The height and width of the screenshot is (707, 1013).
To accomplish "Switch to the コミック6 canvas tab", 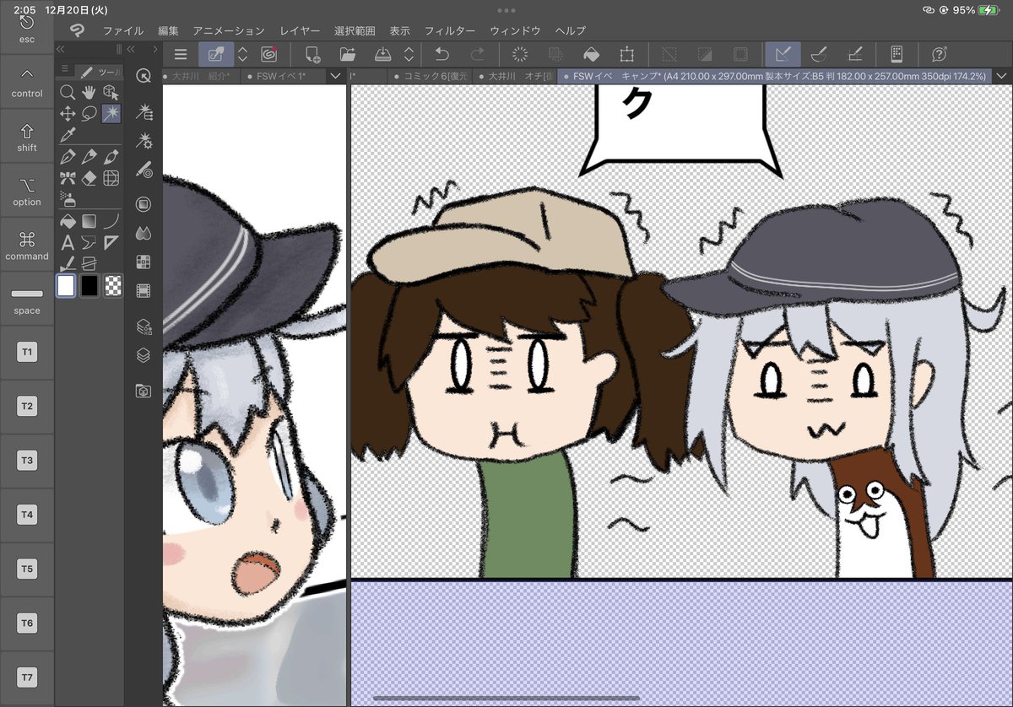I will [x=431, y=76].
